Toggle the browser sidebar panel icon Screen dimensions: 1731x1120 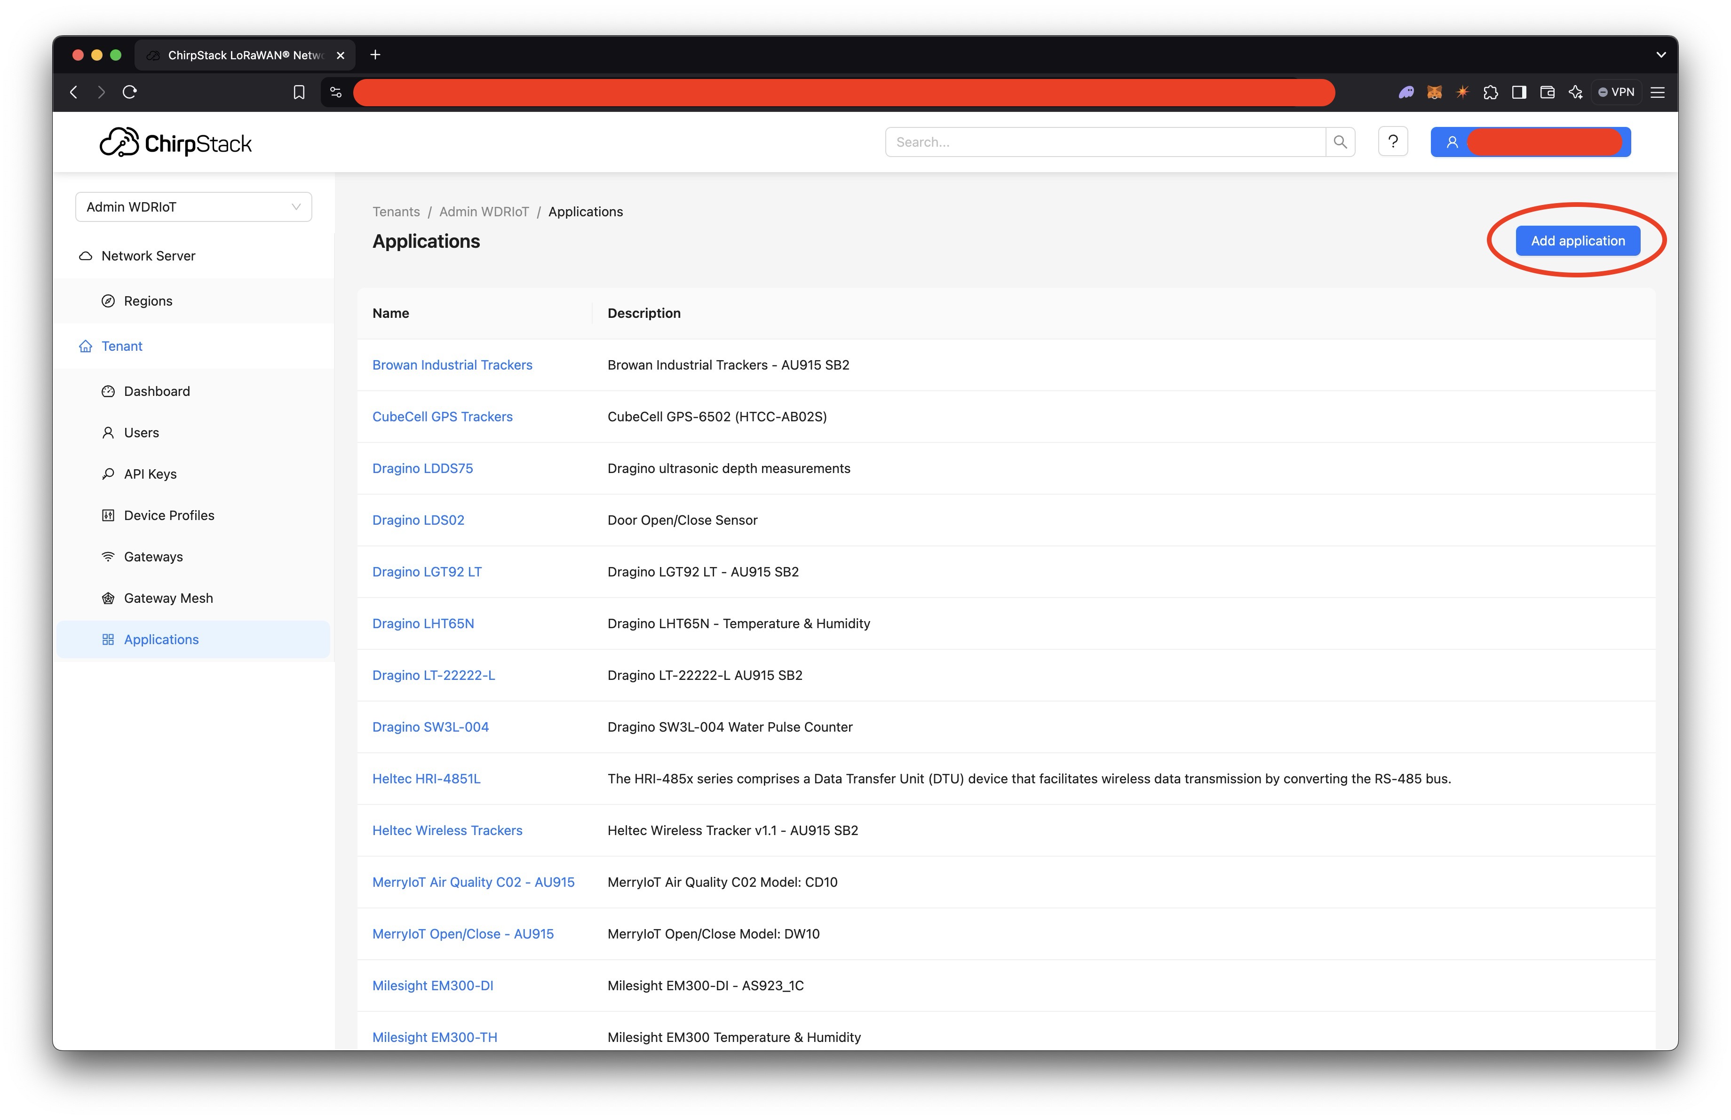1519,92
